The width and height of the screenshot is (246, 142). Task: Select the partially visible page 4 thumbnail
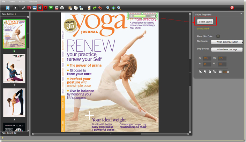click(14, 127)
